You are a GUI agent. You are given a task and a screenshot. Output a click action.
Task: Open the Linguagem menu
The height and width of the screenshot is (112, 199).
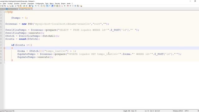tap(31, 3)
